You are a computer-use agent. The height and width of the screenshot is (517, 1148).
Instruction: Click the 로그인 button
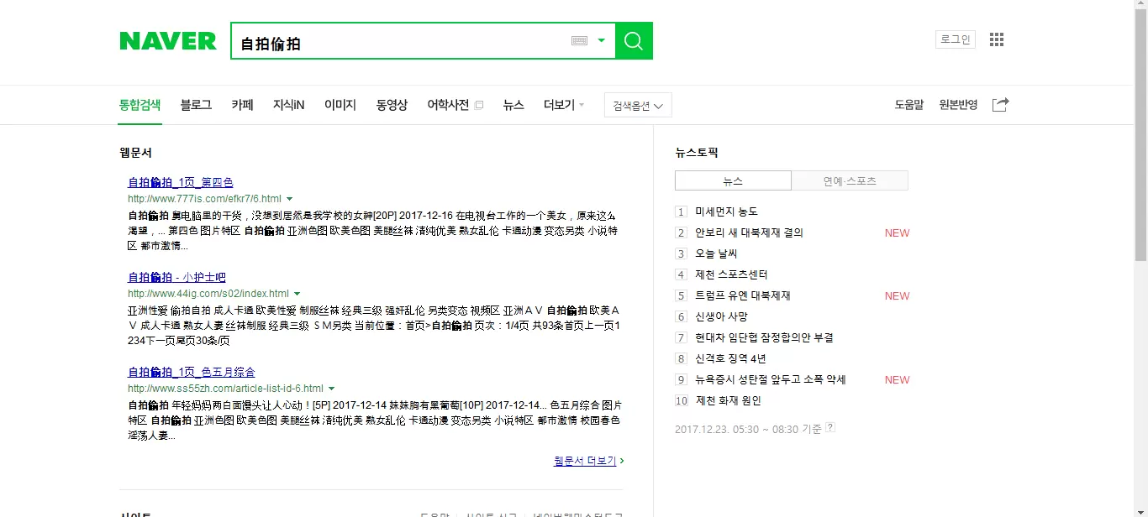(x=955, y=39)
